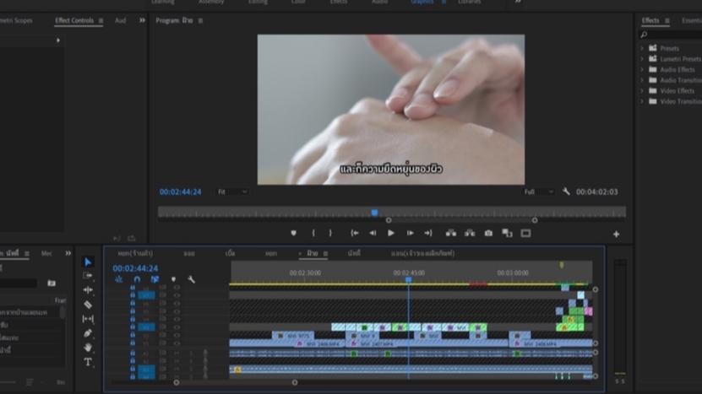Select the Ripple Edit tool
This screenshot has height=394, width=702.
tap(88, 289)
